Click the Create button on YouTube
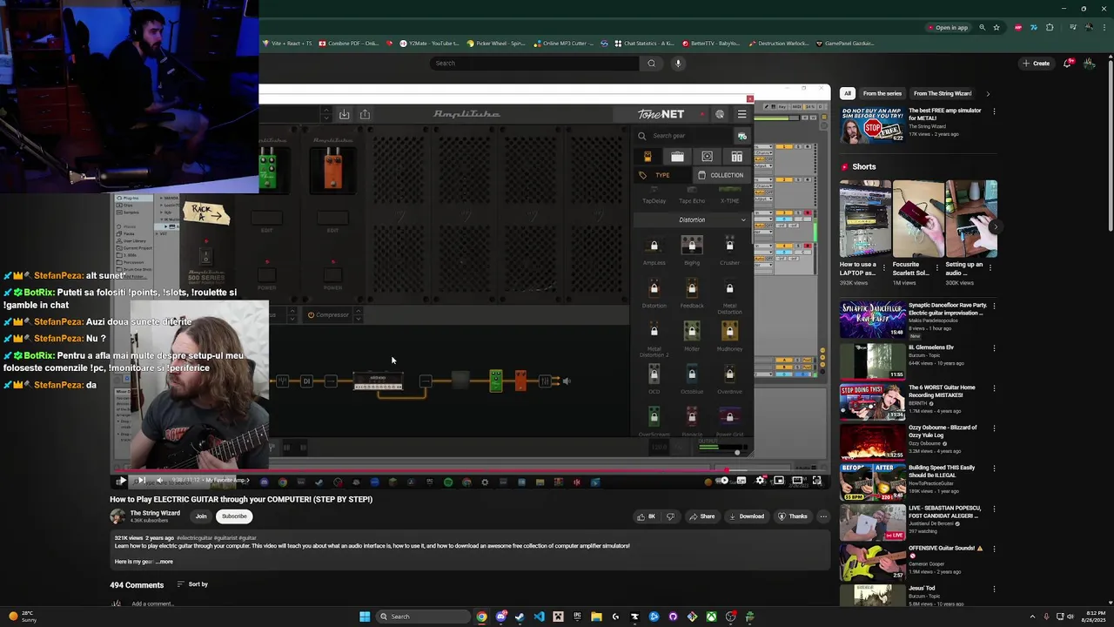This screenshot has width=1114, height=627. [x=1037, y=63]
